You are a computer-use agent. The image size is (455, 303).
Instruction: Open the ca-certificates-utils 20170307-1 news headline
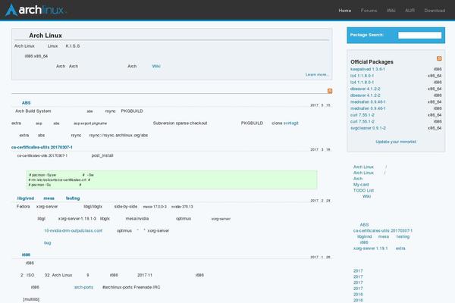coord(42,147)
